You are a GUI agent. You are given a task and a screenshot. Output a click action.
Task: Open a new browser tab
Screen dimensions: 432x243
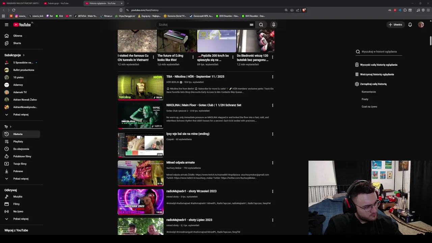coord(128,3)
